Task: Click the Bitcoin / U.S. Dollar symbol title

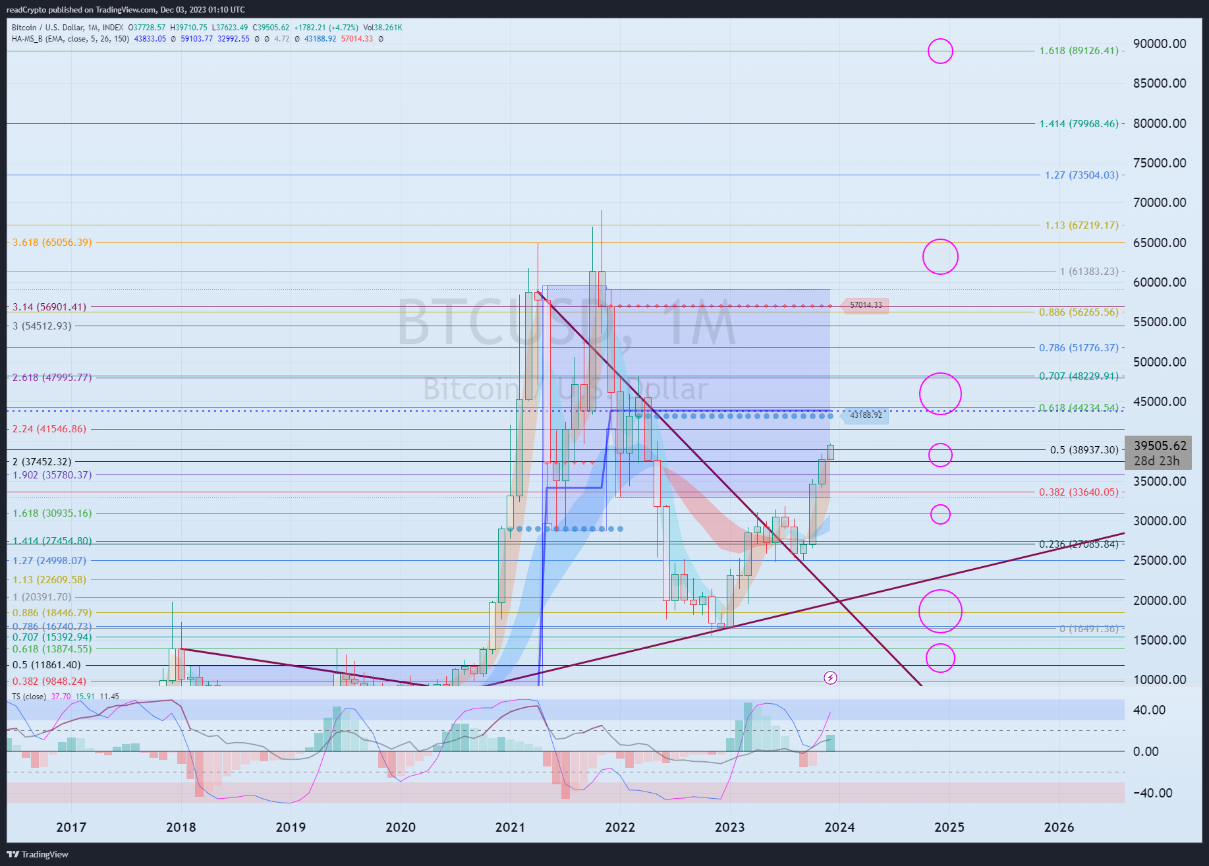Action: (x=47, y=28)
